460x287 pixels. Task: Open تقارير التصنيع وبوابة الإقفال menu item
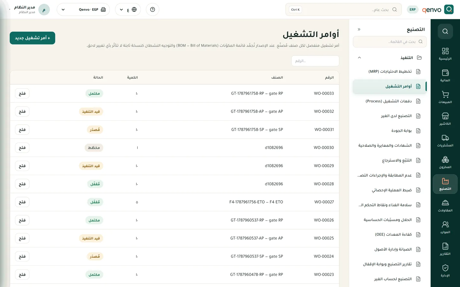(390, 264)
